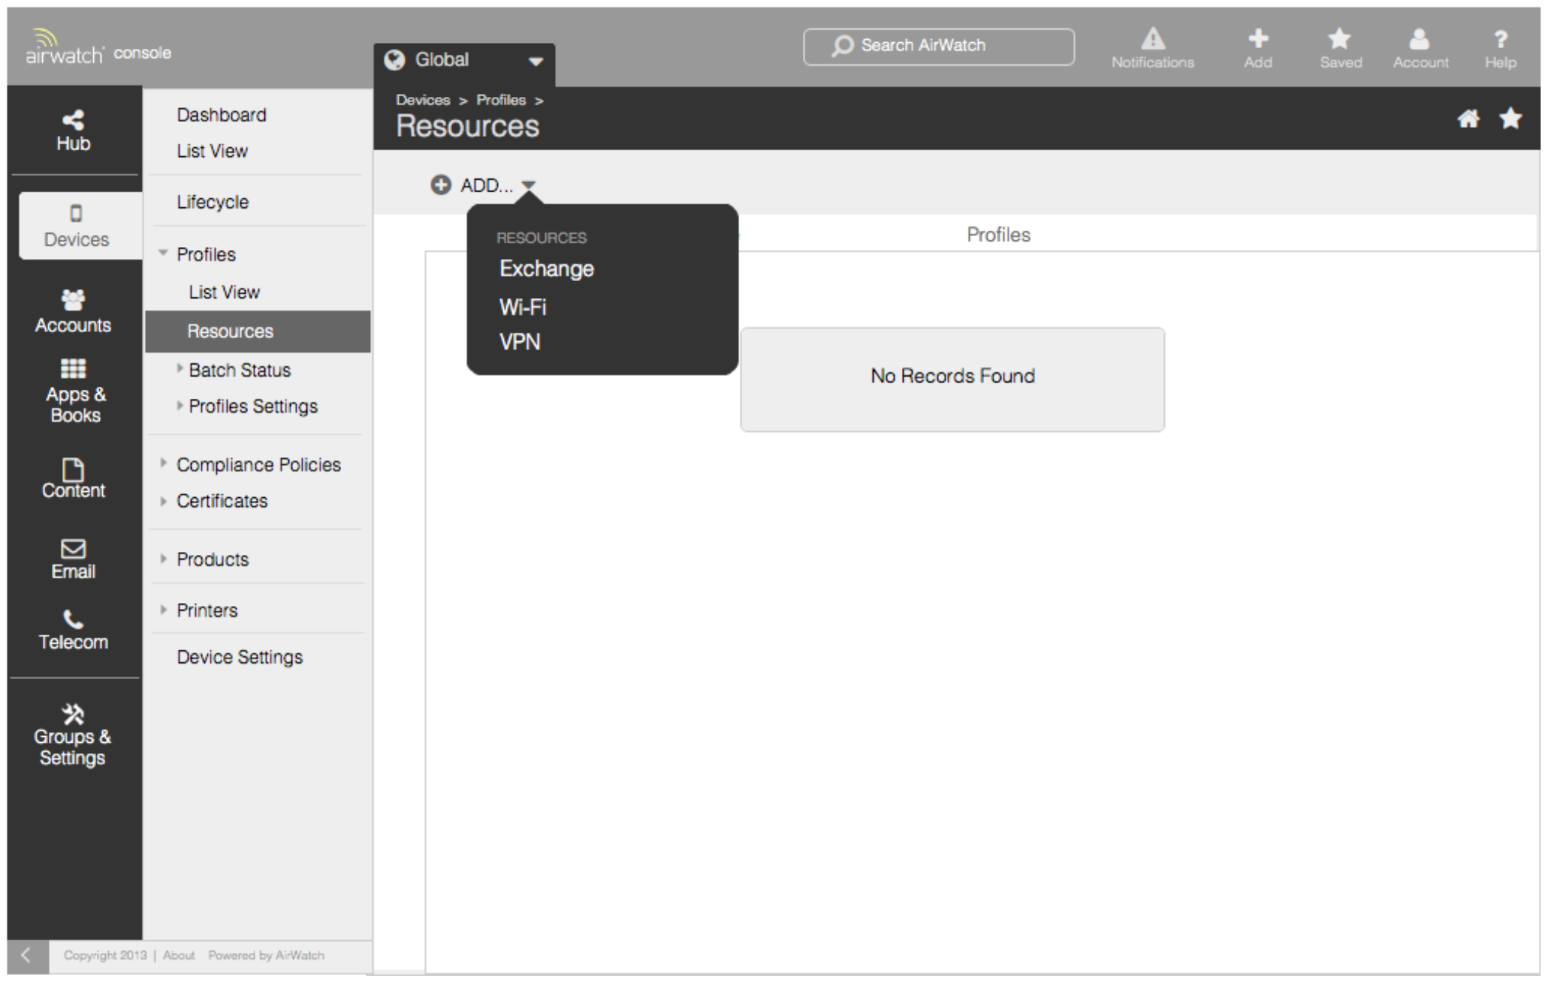Click the search magnifier icon

coord(842,46)
